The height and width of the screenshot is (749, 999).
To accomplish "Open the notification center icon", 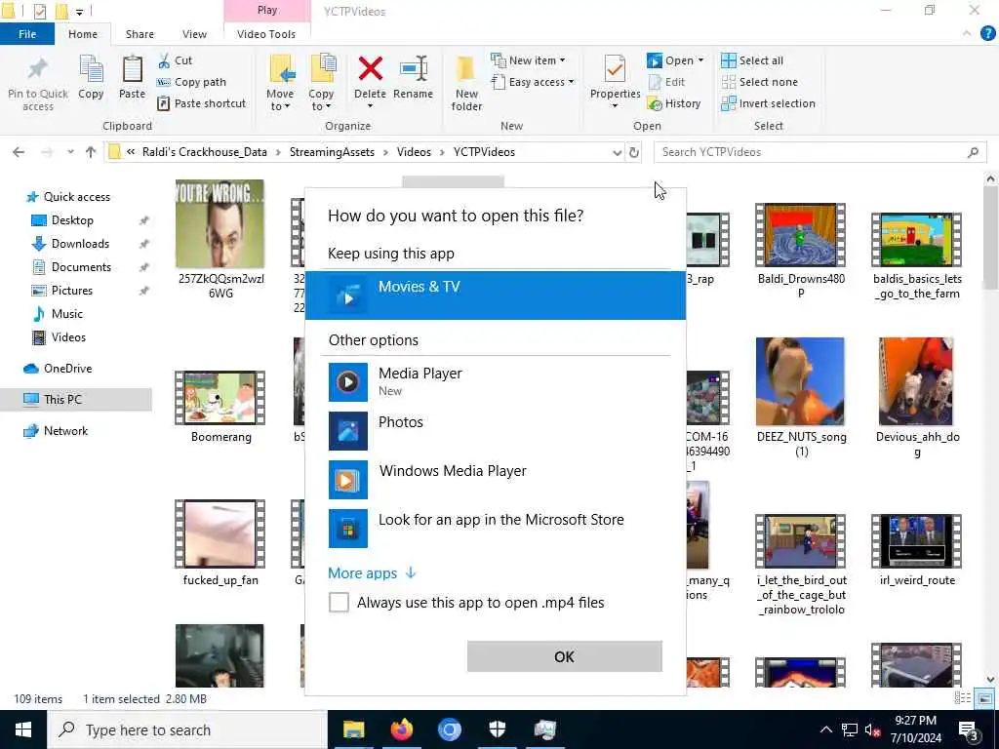I will click(x=969, y=729).
